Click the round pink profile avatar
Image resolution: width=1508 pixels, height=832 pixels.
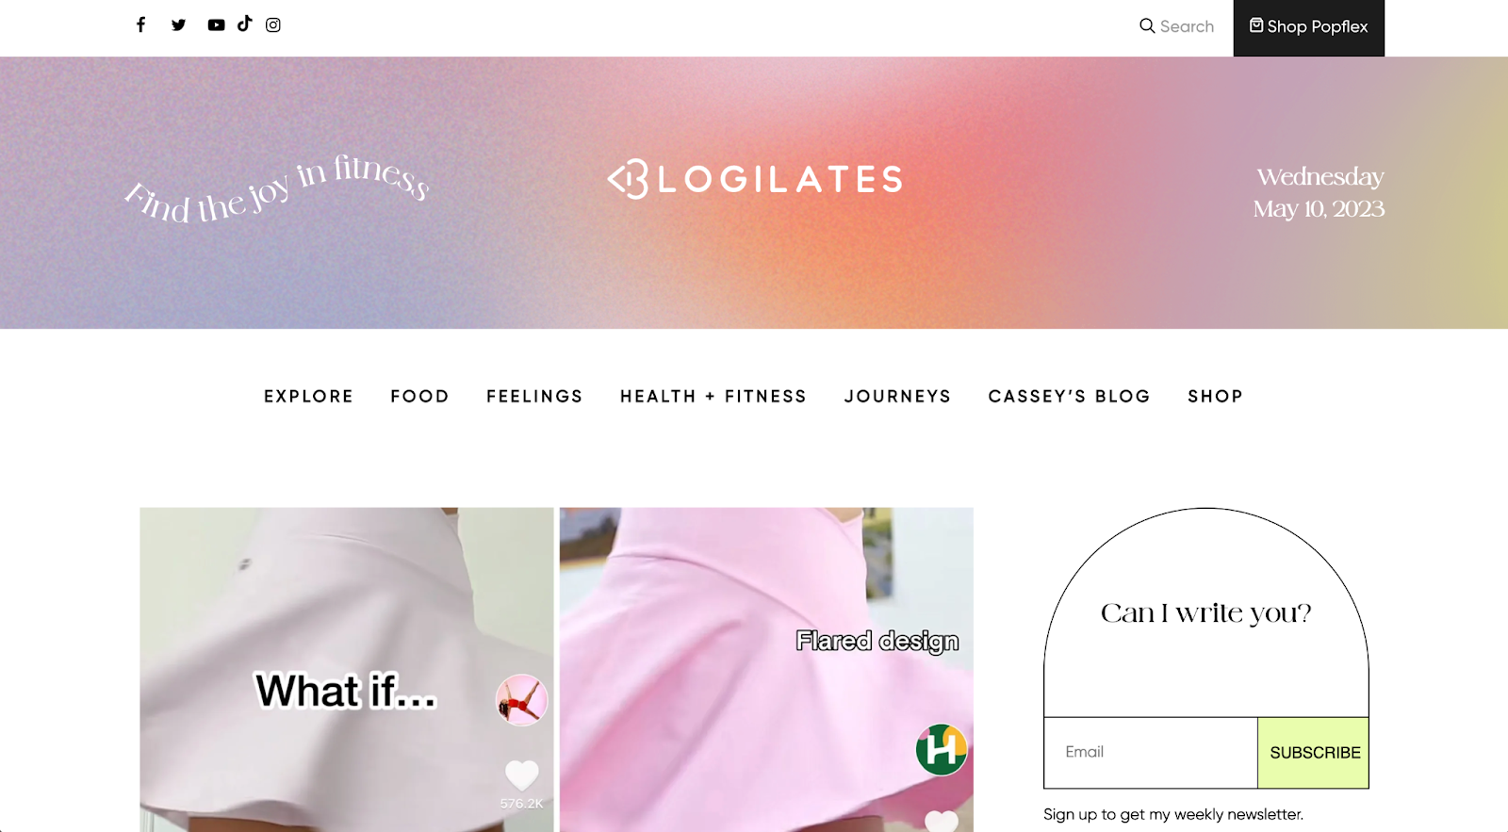[522, 700]
